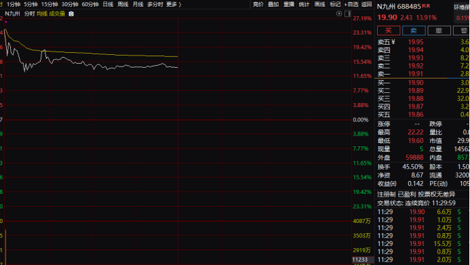Click the 最高 value 22.22
Screen dimensions: 470x265
click(416, 132)
